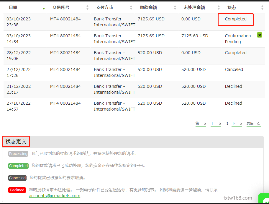Image resolution: width=269 pixels, height=204 pixels.
Task: Go to 下一页 next page
Action: tap(237, 123)
